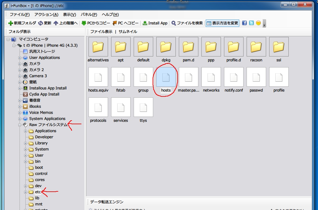Click the smiley face toolbar icon

[258, 23]
